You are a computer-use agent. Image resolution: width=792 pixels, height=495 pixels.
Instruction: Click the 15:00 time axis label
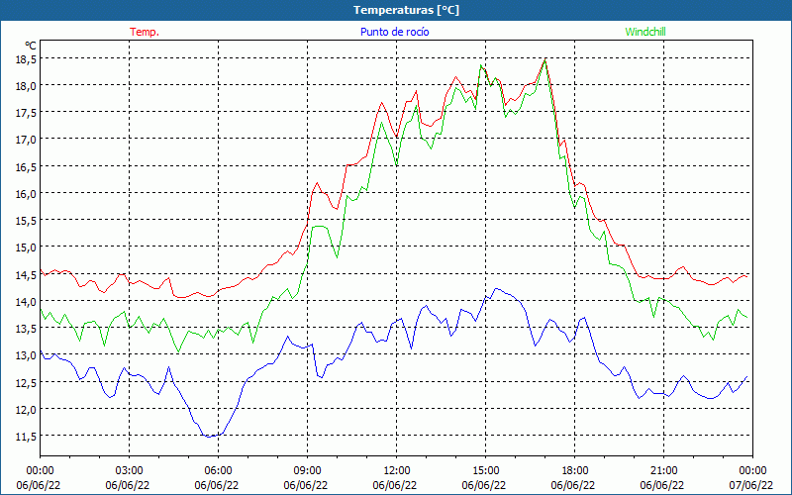(x=485, y=471)
